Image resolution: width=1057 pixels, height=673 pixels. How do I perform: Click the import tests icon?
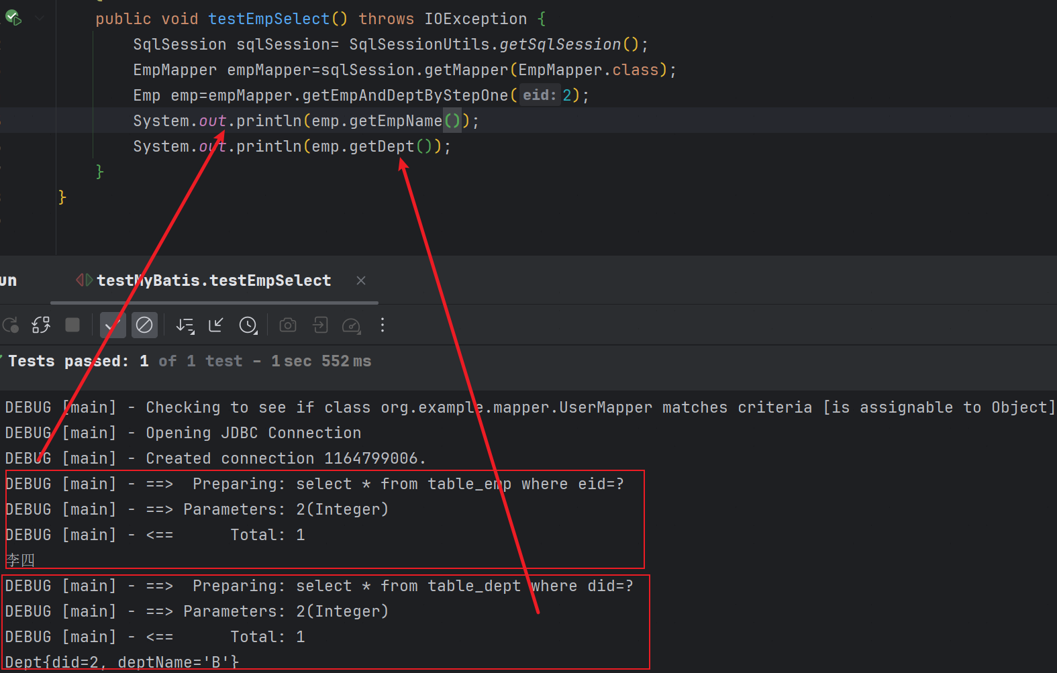(x=320, y=325)
